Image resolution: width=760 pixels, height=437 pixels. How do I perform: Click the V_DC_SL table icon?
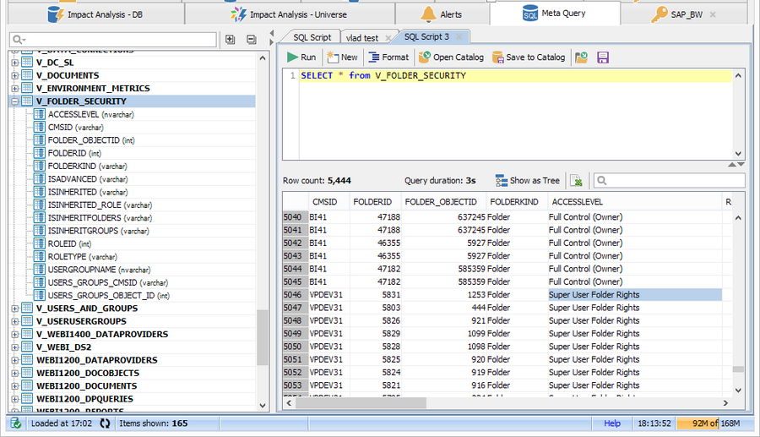tap(27, 62)
